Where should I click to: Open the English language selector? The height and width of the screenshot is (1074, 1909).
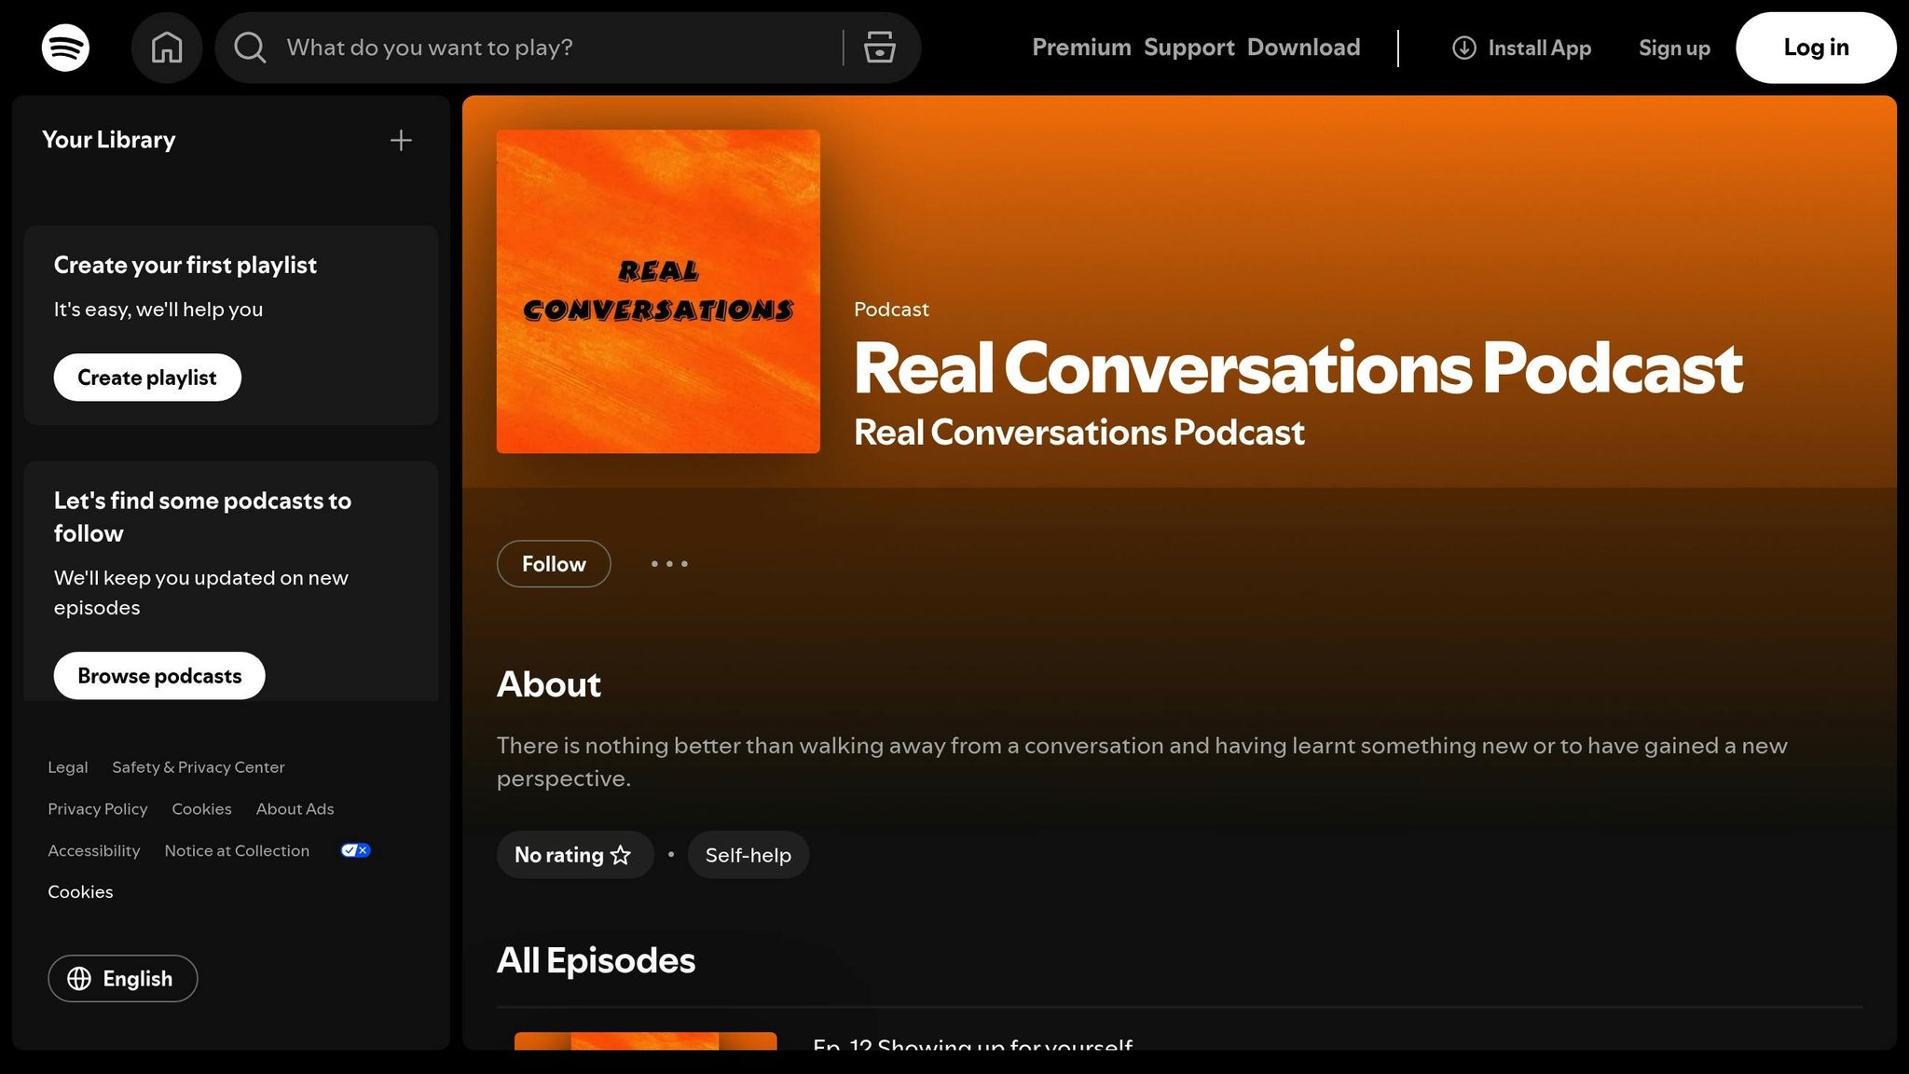[122, 978]
